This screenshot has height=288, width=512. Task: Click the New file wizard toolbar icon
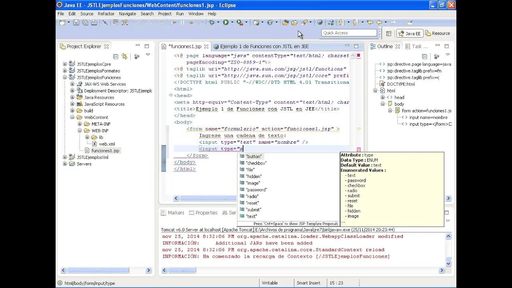[62, 23]
